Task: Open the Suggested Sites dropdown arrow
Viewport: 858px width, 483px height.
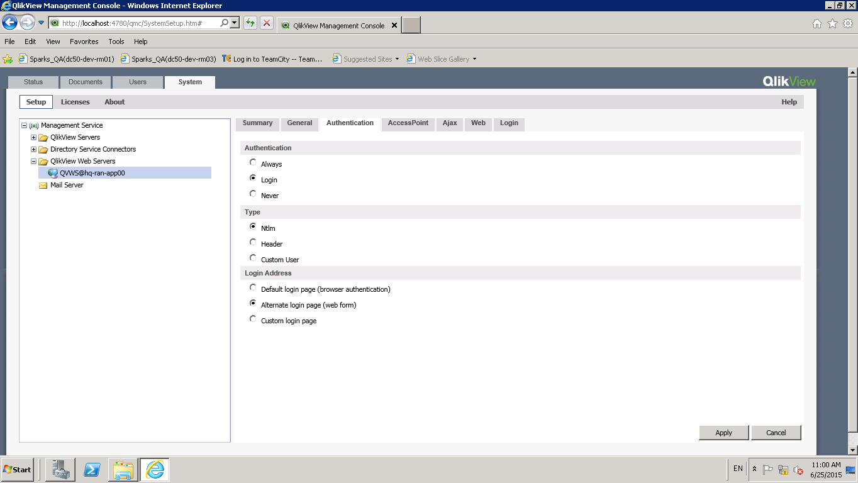Action: coord(397,59)
